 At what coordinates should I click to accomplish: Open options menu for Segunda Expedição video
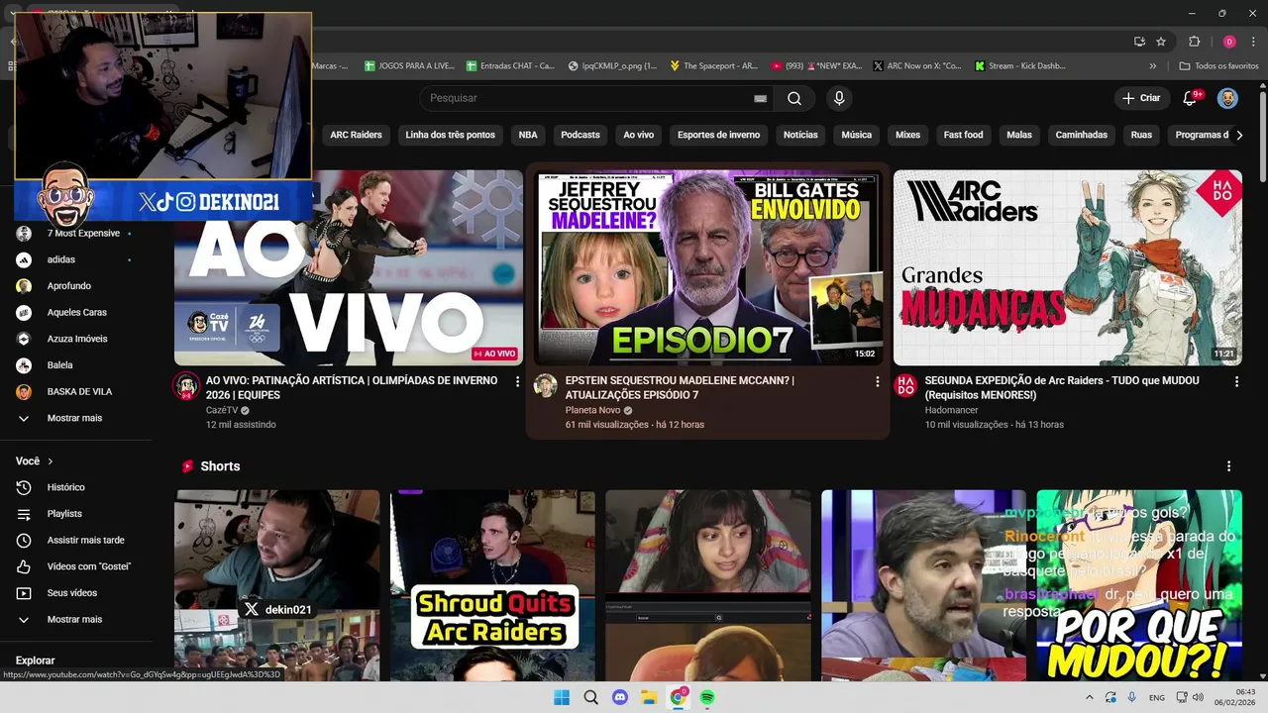click(x=1236, y=381)
